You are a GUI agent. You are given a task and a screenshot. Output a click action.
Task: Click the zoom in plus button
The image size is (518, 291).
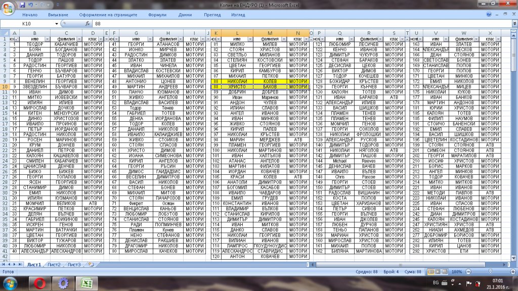click(512, 272)
